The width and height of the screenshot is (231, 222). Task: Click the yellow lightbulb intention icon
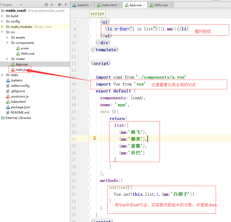(95, 138)
